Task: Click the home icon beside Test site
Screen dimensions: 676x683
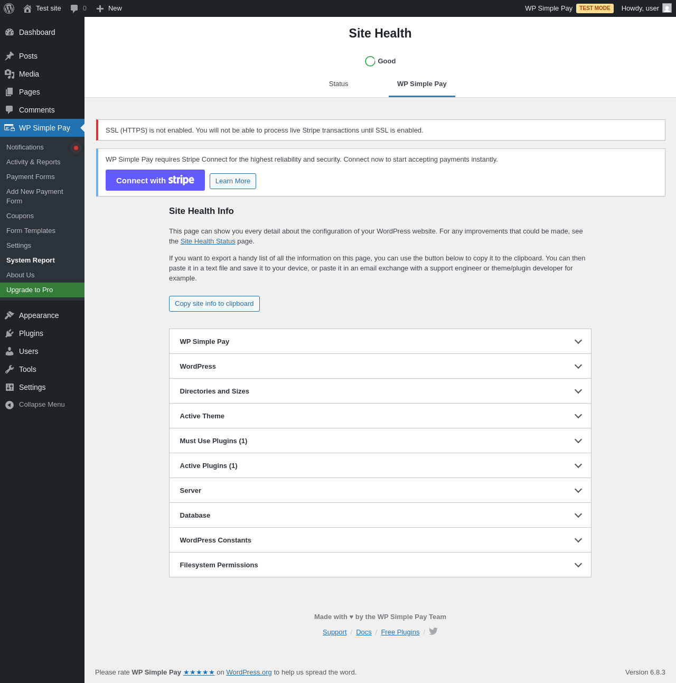Action: click(27, 8)
